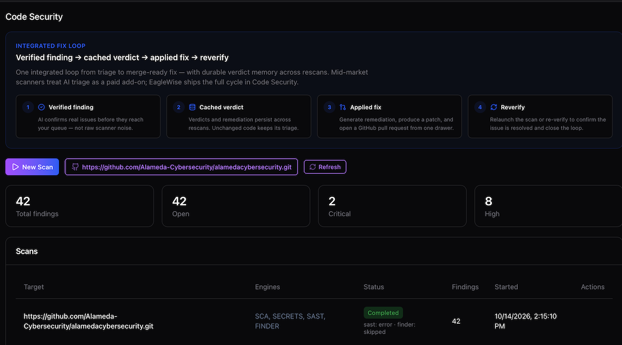Click the Cached verdict database icon

pyautogui.click(x=192, y=107)
